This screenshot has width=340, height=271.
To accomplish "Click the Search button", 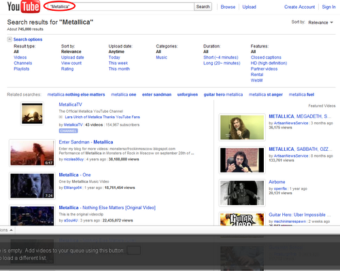I will tap(203, 7).
